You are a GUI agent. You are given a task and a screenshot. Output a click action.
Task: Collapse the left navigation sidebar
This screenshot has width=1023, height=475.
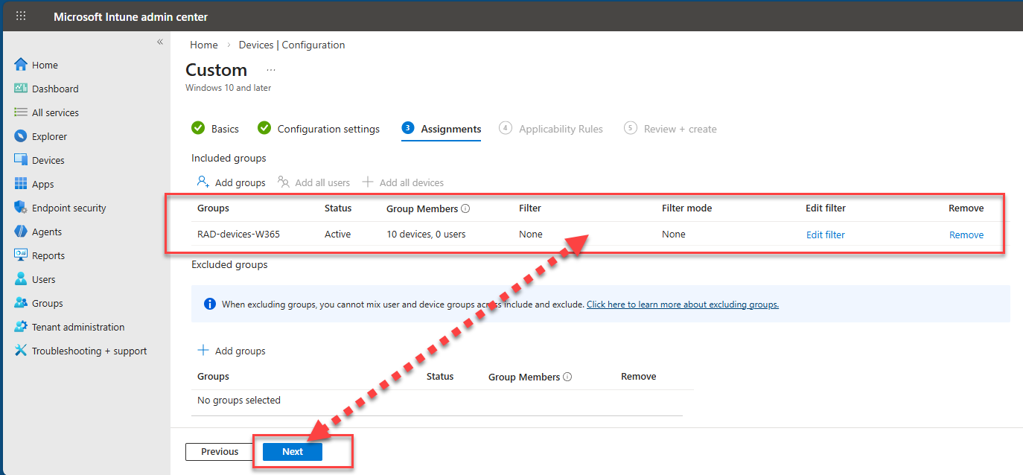pos(159,42)
